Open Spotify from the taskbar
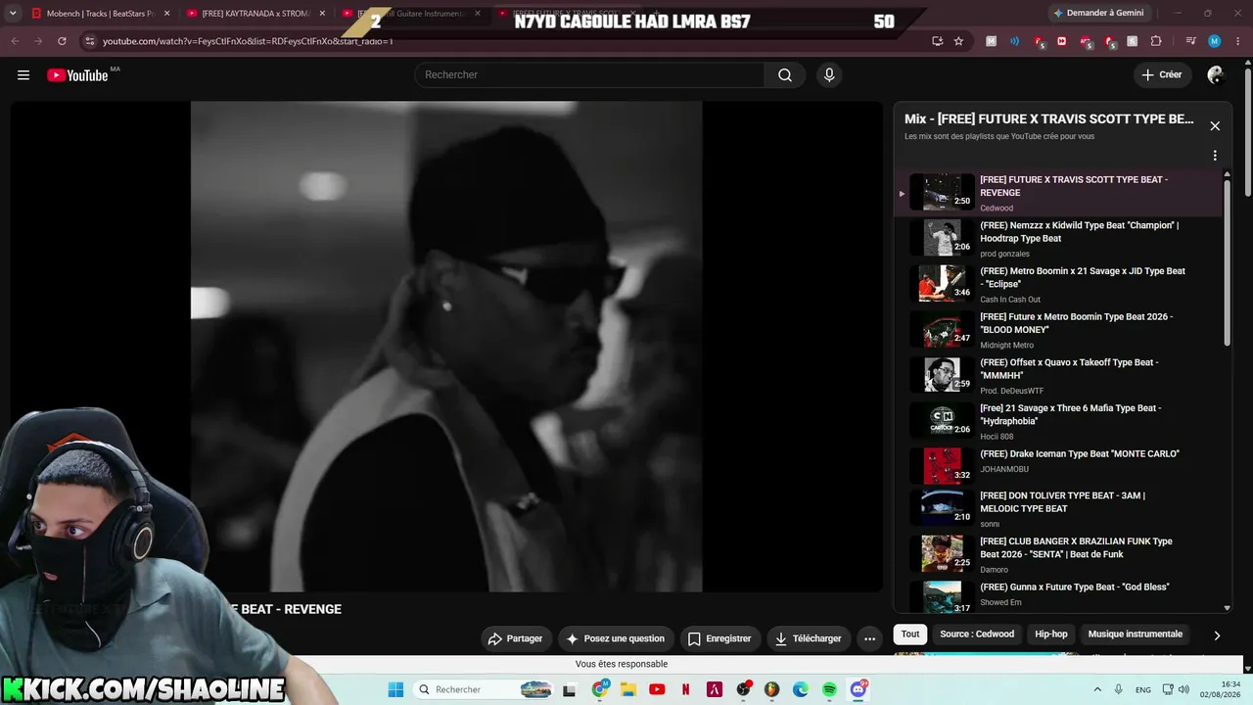The image size is (1253, 705). [829, 689]
